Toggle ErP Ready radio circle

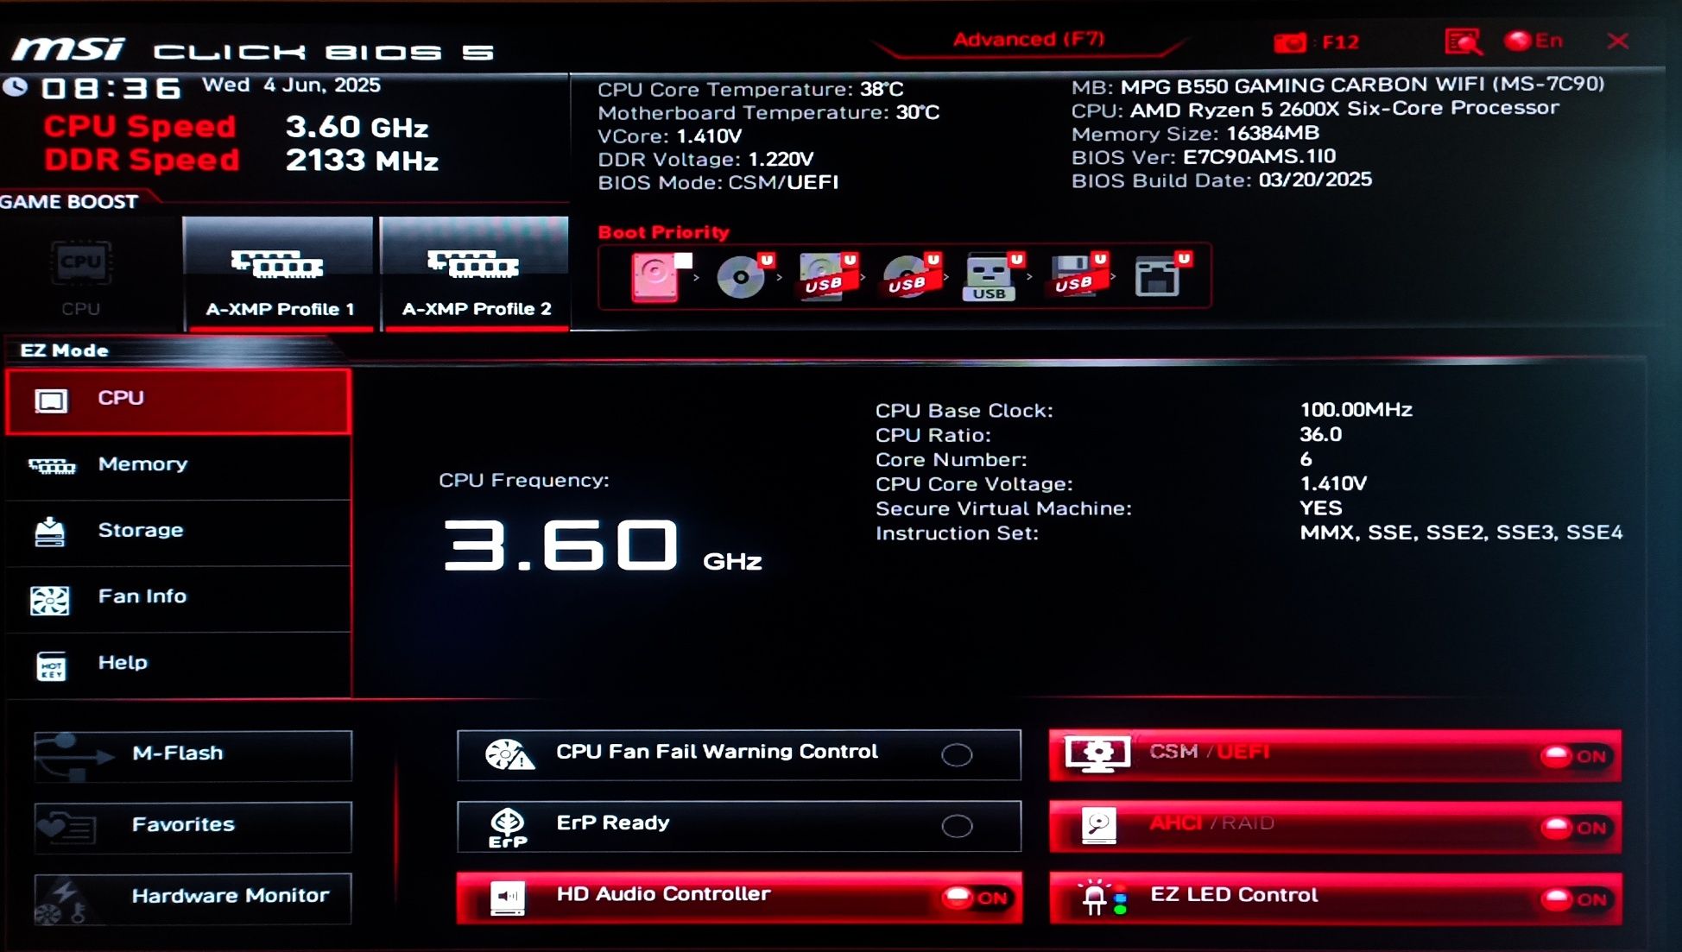click(x=957, y=826)
